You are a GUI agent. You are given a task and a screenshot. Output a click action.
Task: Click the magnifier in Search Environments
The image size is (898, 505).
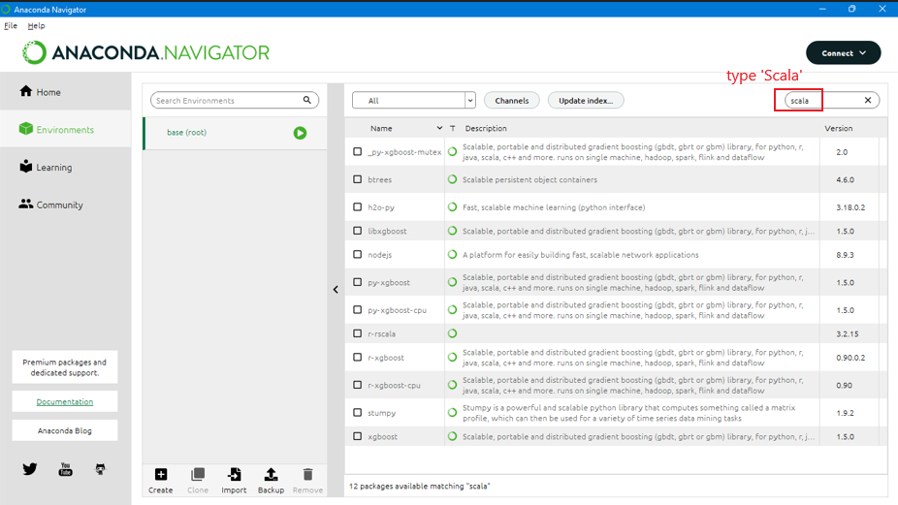(x=307, y=100)
